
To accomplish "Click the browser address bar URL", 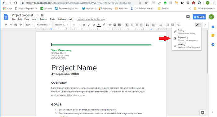I will [78, 3].
